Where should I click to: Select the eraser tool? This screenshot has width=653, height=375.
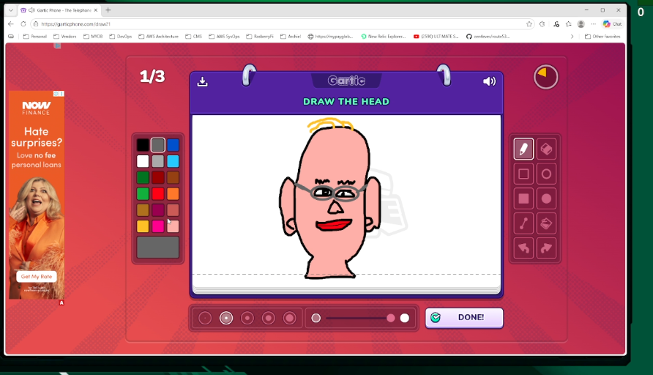(x=546, y=149)
